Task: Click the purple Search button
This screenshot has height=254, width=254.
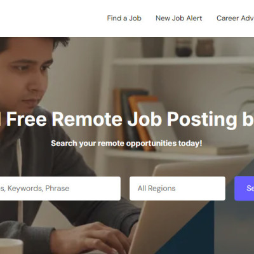Action: point(244,189)
